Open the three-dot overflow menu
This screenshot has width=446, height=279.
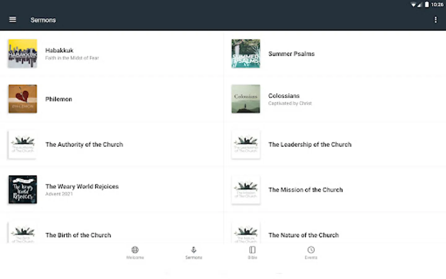coord(435,20)
